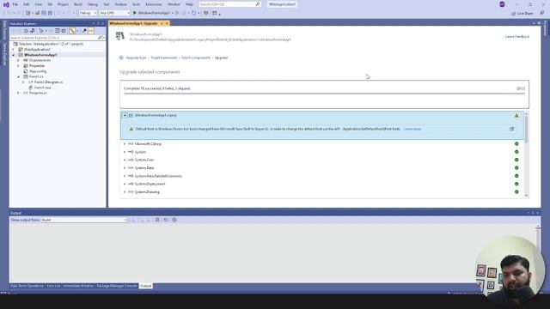Expand the System.Data result row
550x309 pixels.
125,168
